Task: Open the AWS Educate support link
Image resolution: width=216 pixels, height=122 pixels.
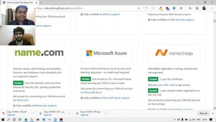Action: pos(182,20)
